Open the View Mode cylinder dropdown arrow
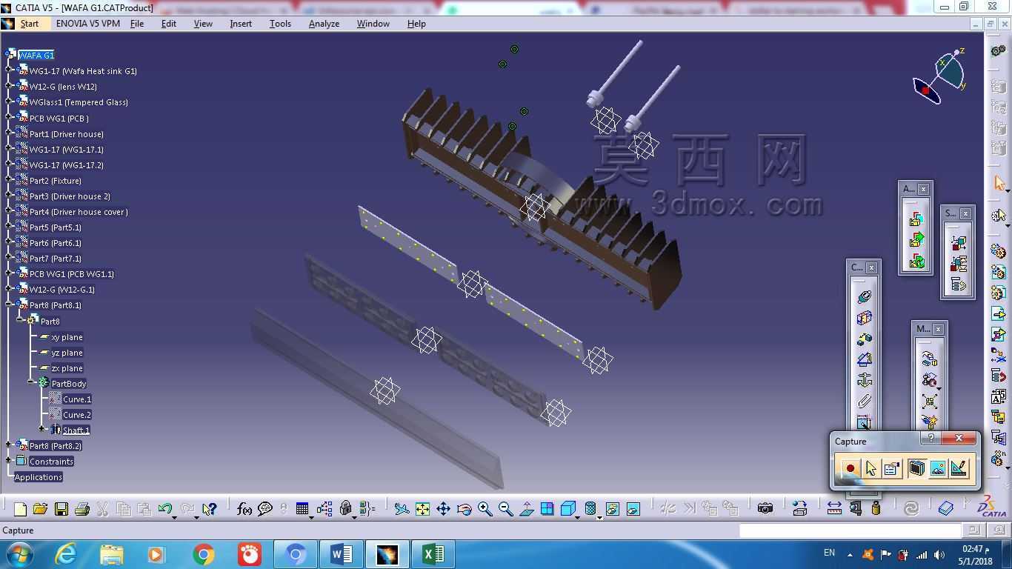Screen dimensions: 1012x569 click(x=599, y=517)
